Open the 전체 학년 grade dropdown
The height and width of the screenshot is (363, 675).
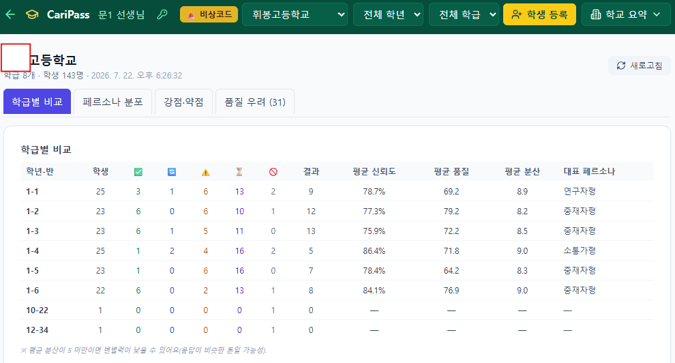click(389, 14)
